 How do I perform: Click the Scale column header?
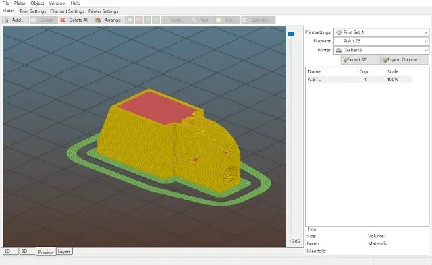point(393,71)
